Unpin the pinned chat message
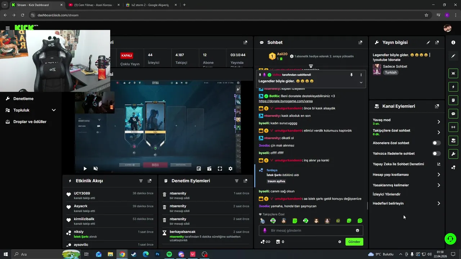This screenshot has height=259, width=461. coord(352,75)
